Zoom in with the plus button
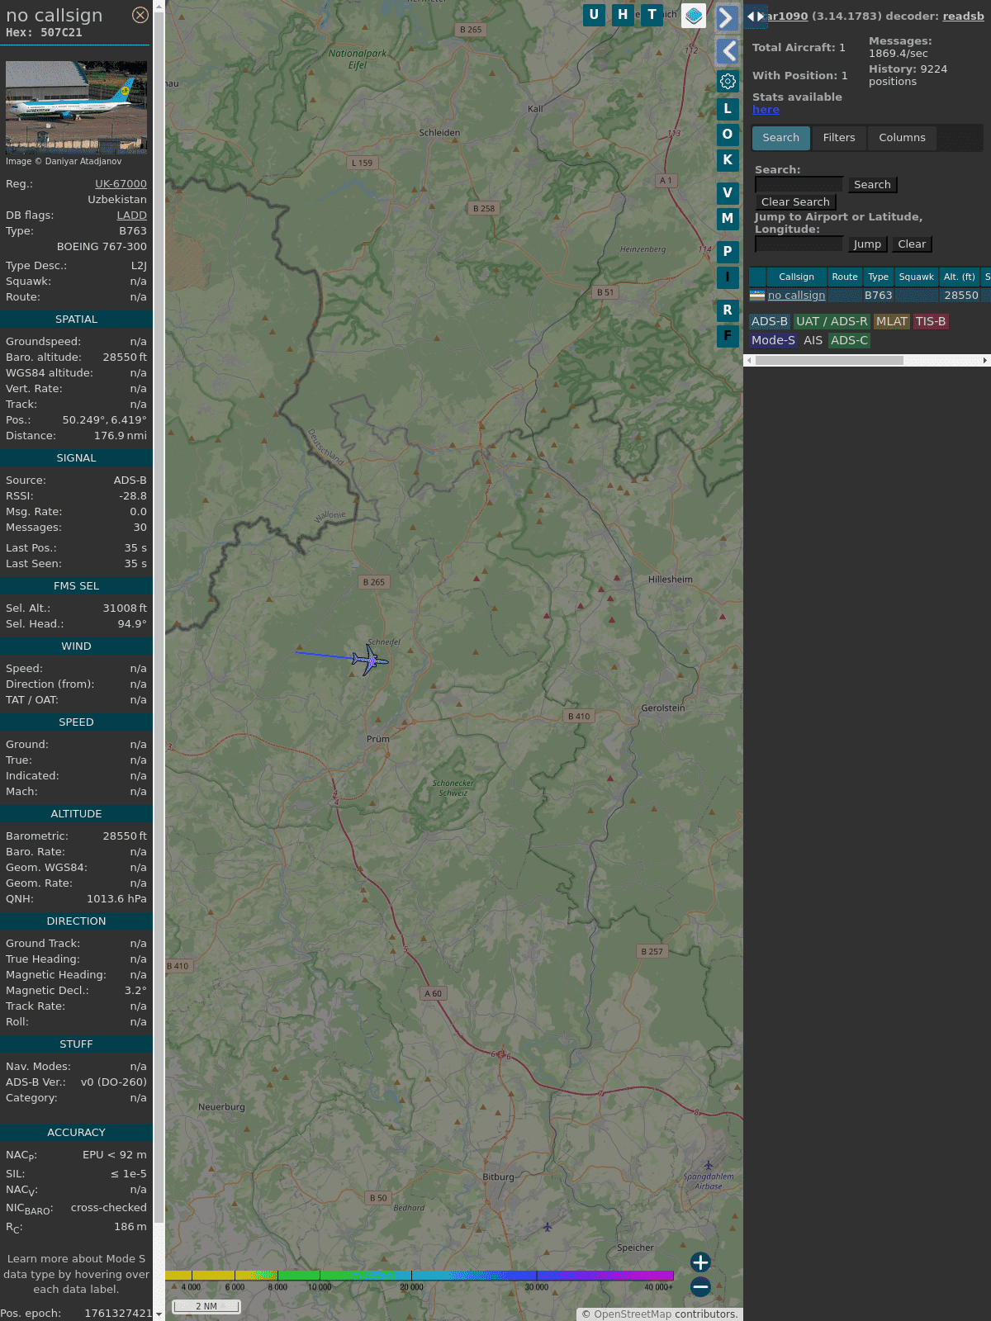The height and width of the screenshot is (1321, 991). pos(700,1262)
